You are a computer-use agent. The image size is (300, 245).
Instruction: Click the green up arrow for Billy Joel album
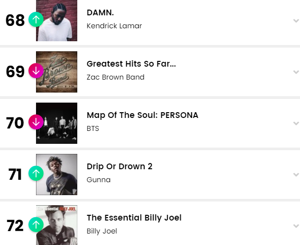point(36,224)
